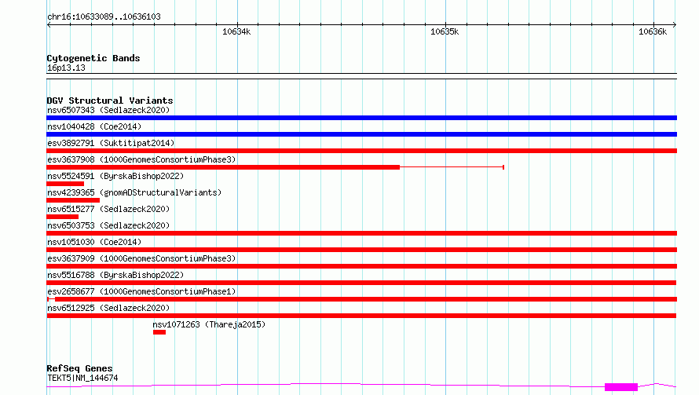Select variant label nsv1071263 (Thareja2015)
Viewport: 699px width, 395px height.
[x=209, y=324]
